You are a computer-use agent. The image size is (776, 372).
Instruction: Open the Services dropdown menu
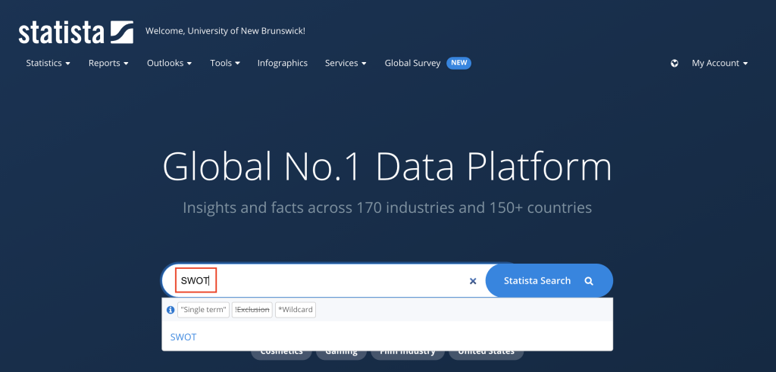coord(346,64)
